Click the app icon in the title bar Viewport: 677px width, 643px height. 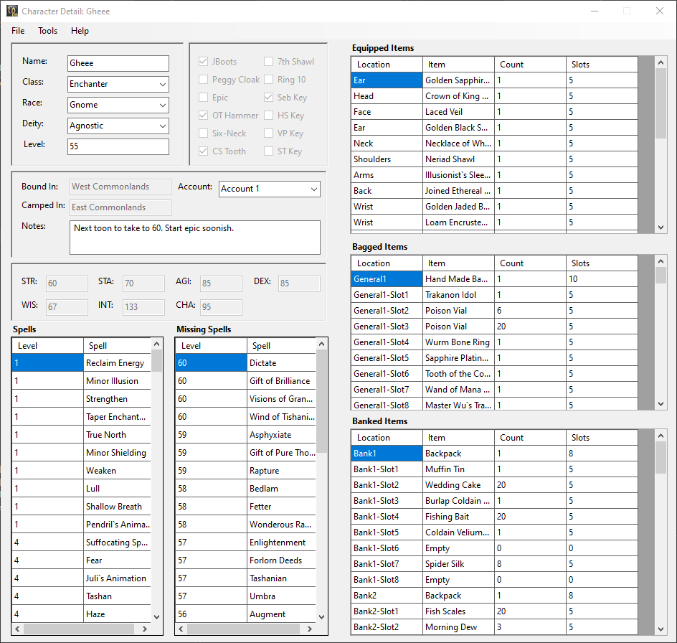(x=11, y=11)
